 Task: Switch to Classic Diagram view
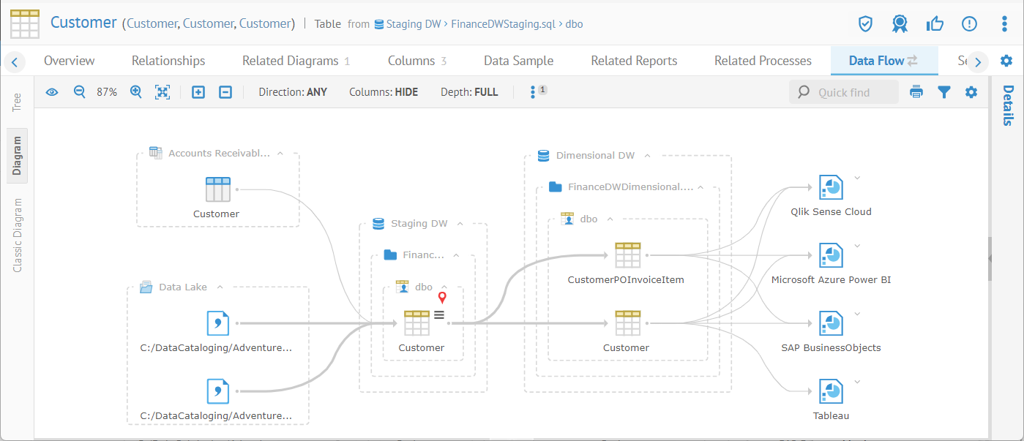coord(18,235)
